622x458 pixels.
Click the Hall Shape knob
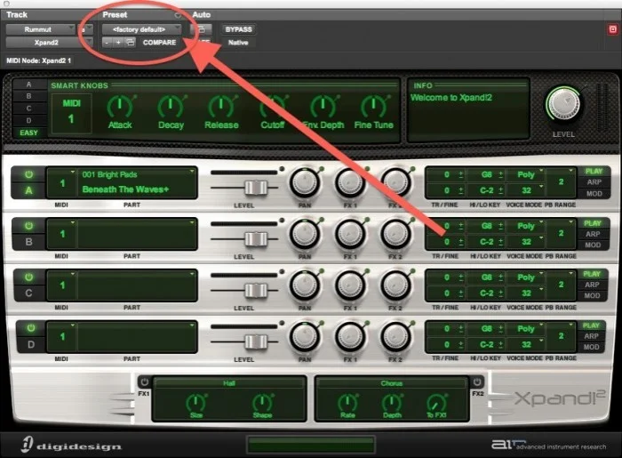[262, 403]
